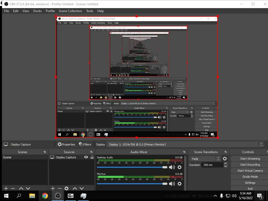The width and height of the screenshot is (268, 201).
Task: Open Mic/Aux settings gear
Action: pyautogui.click(x=180, y=184)
